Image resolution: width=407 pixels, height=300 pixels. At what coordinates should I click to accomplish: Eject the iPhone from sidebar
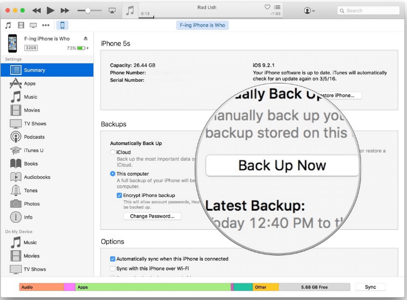click(x=86, y=39)
